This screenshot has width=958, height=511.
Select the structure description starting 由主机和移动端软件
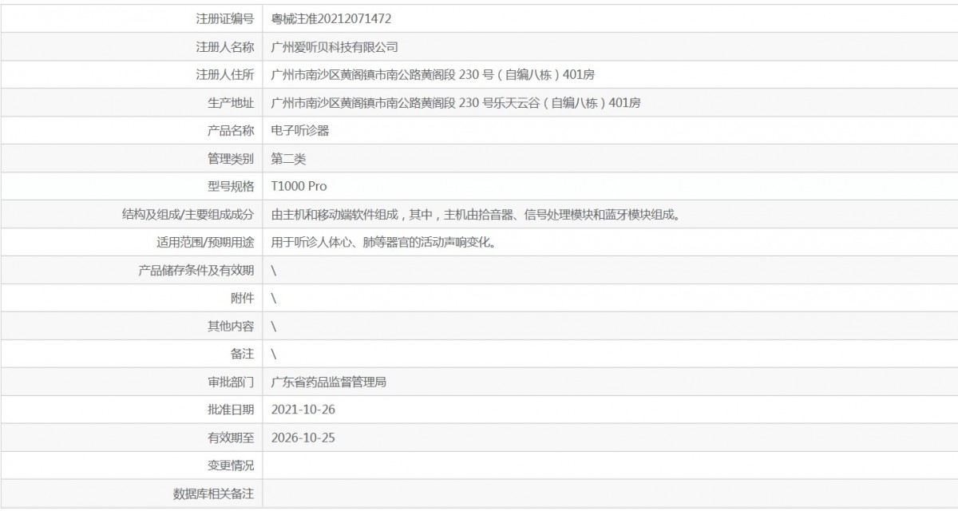tap(476, 214)
